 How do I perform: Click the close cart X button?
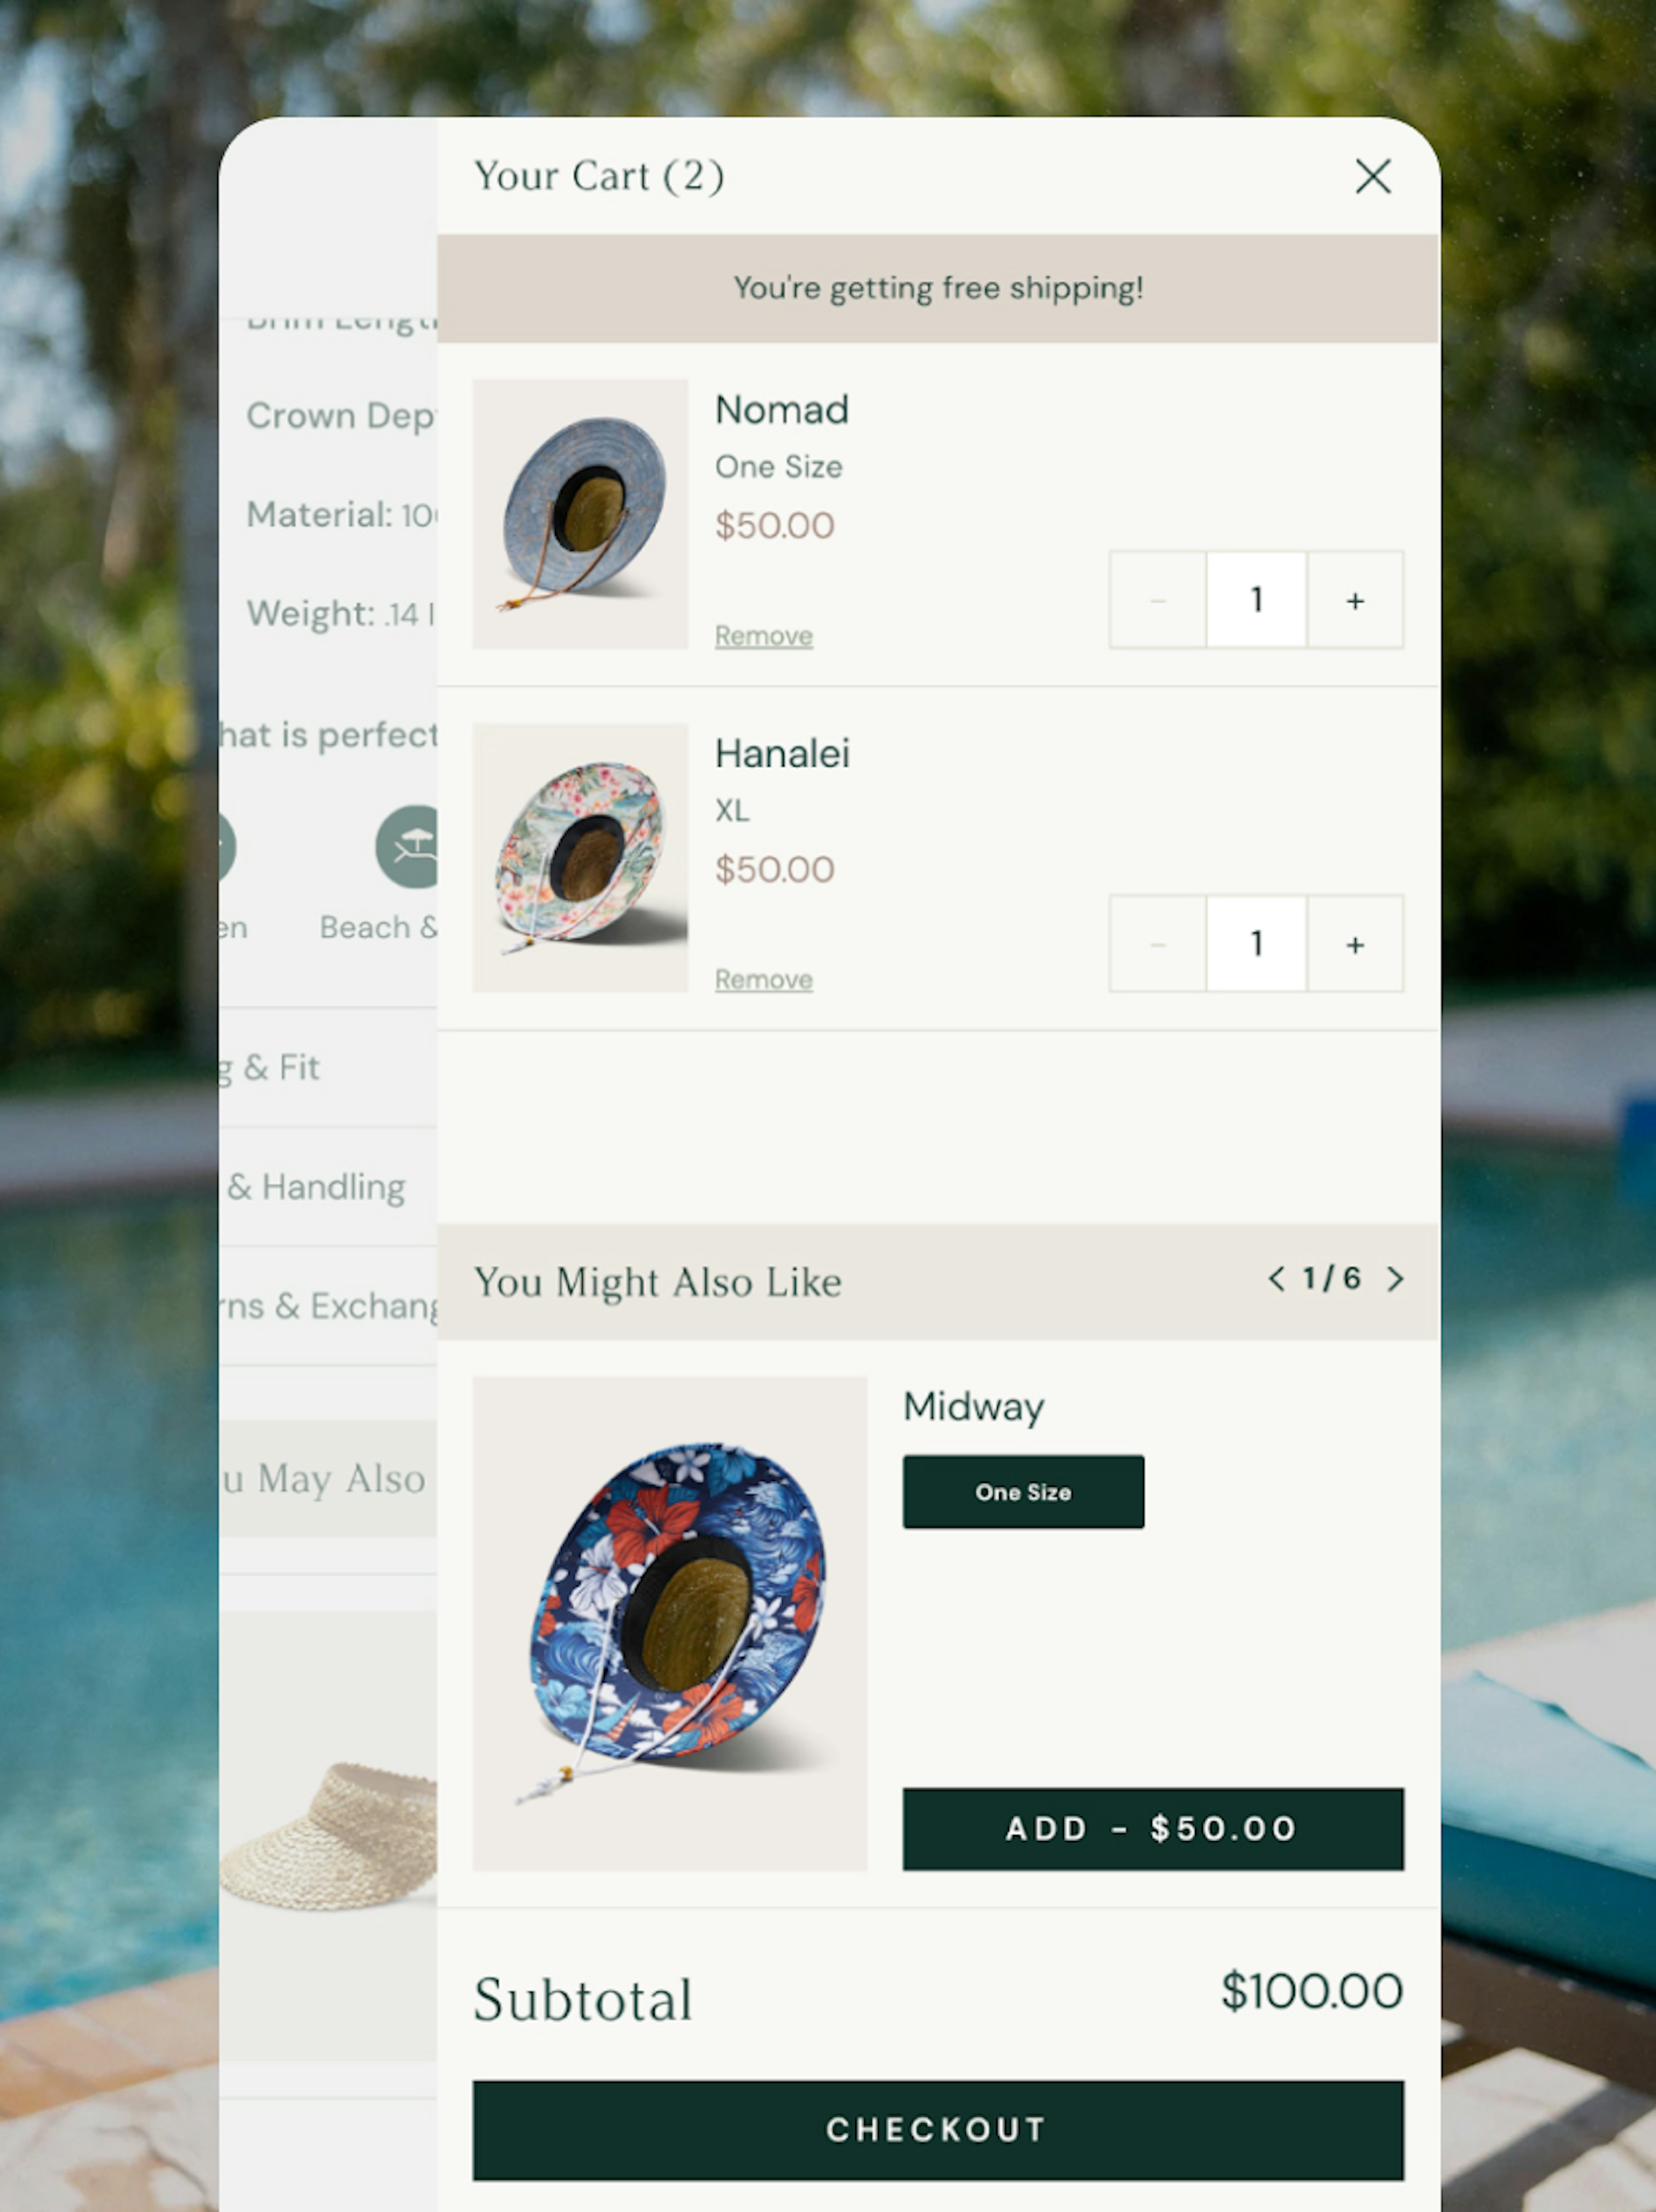(x=1373, y=174)
